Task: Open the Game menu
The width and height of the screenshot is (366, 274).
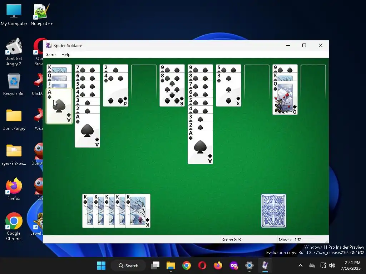Action: 51,55
